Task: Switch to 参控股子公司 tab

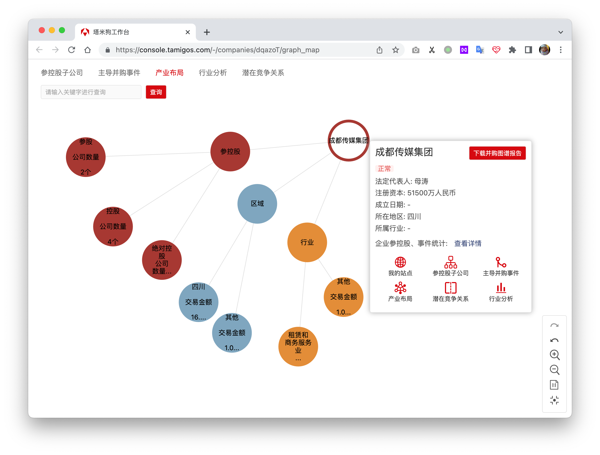Action: pos(62,73)
